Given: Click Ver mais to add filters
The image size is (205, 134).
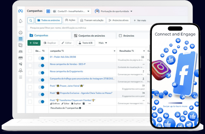Looking at the screenshot, I should click(140, 21).
